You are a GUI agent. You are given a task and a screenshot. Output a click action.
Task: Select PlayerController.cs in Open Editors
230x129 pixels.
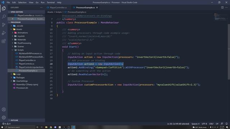(x=26, y=15)
